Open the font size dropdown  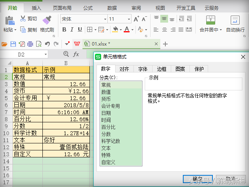pyautogui.click(x=129, y=19)
